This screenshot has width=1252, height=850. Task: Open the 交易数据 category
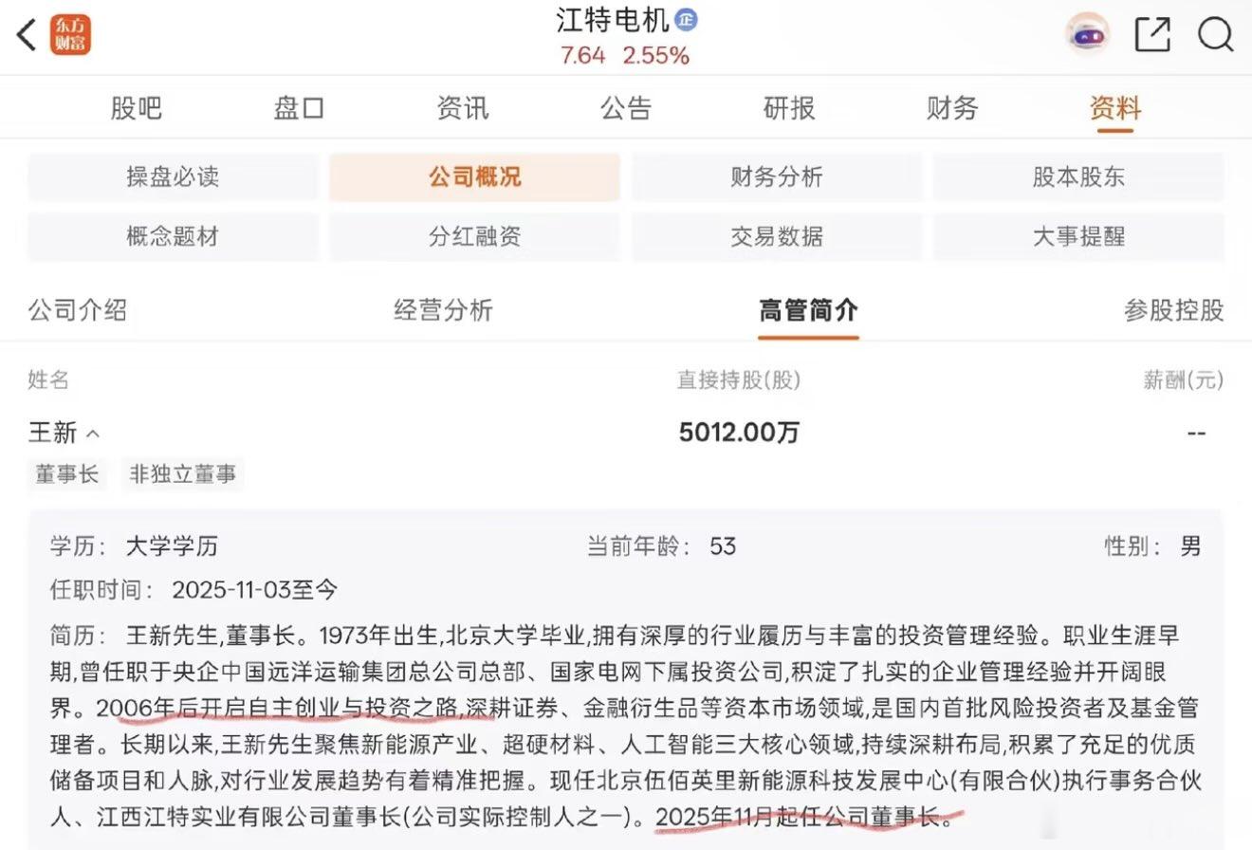[777, 236]
